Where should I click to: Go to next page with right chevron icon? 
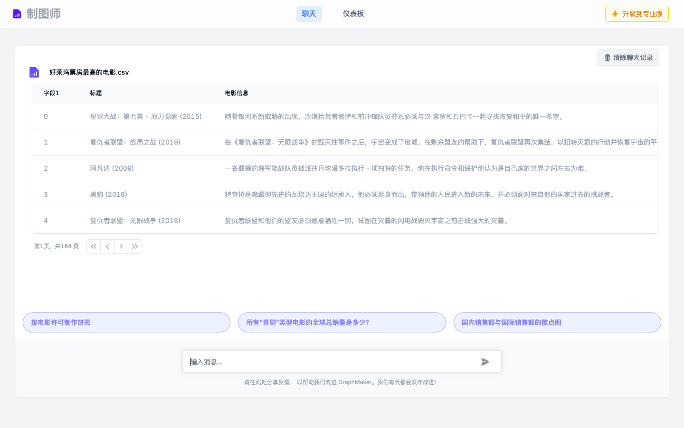pos(121,246)
